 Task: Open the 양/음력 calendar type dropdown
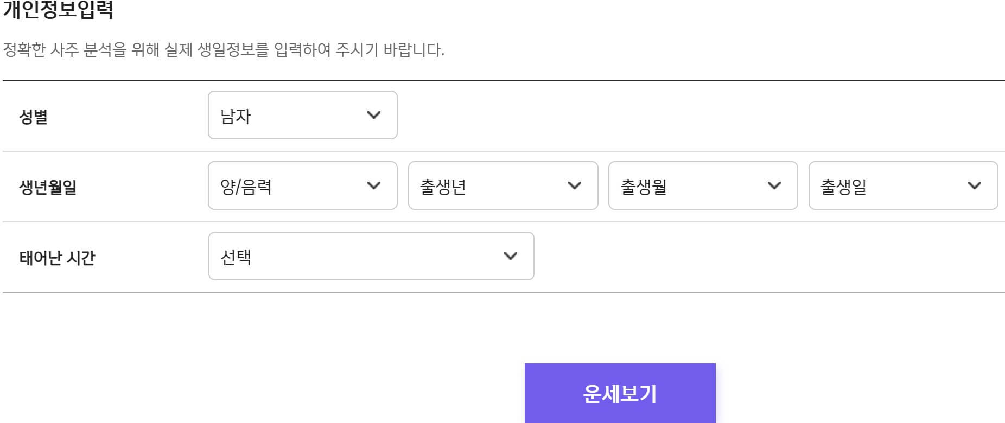coord(302,185)
